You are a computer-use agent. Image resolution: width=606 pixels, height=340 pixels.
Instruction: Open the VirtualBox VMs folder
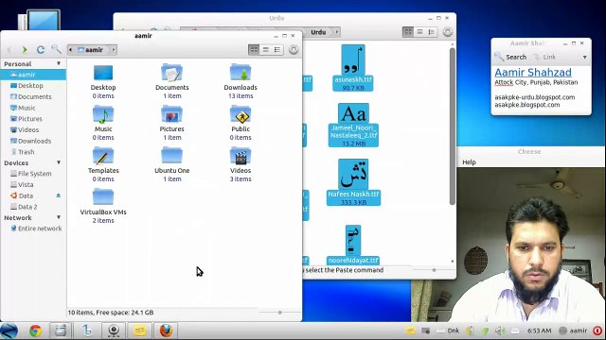(x=103, y=197)
